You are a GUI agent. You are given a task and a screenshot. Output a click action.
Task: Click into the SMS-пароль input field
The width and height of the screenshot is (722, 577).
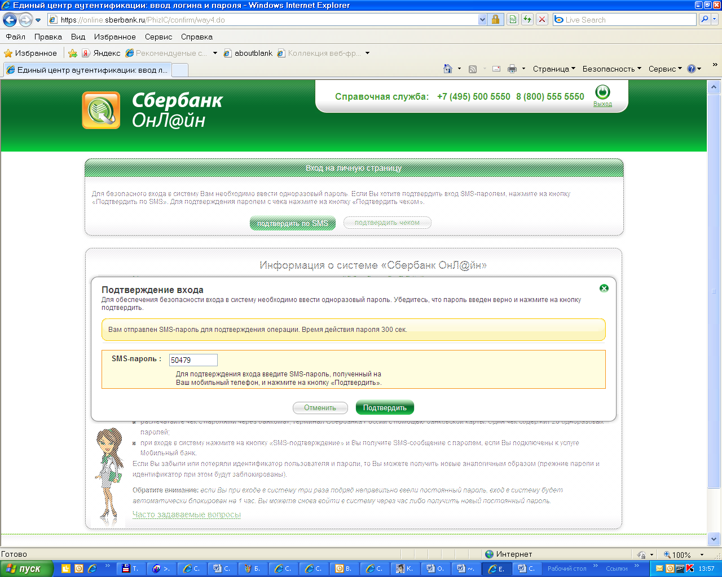tap(193, 360)
